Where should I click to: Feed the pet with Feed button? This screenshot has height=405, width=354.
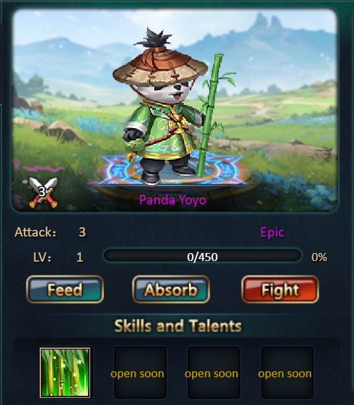click(65, 289)
